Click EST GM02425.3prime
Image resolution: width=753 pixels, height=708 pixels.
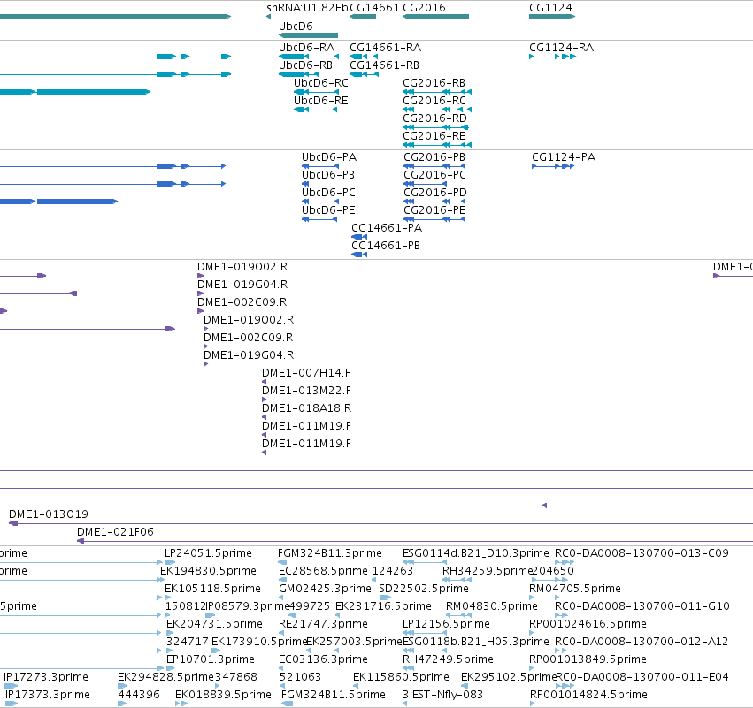point(280,598)
